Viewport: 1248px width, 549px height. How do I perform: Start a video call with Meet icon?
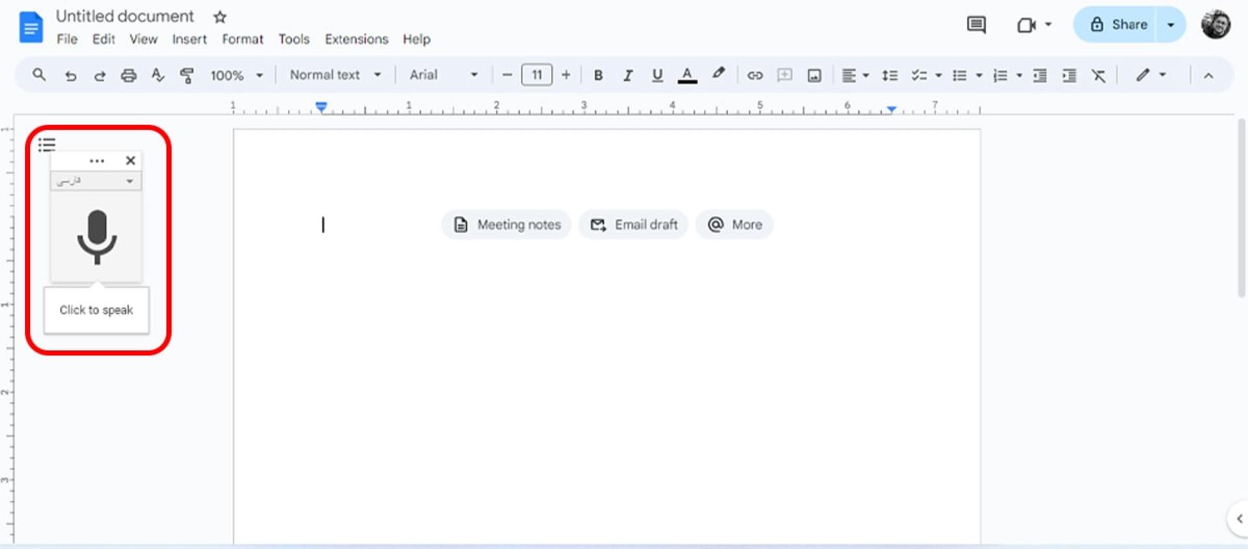click(1027, 25)
